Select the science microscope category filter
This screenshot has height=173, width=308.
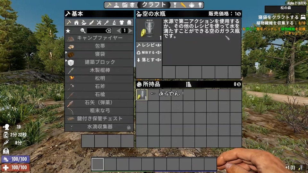click(x=114, y=22)
